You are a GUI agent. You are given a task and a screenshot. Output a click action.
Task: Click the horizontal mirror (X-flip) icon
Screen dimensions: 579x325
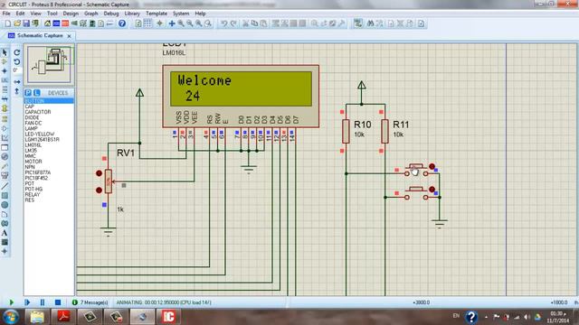(x=17, y=81)
